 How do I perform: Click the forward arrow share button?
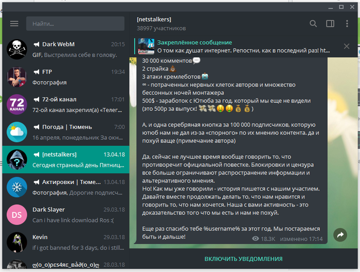tap(340, 235)
